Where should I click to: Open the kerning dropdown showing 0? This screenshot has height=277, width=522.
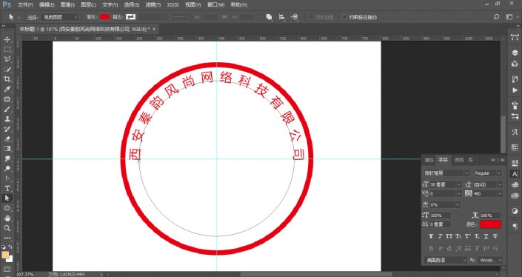(x=459, y=193)
